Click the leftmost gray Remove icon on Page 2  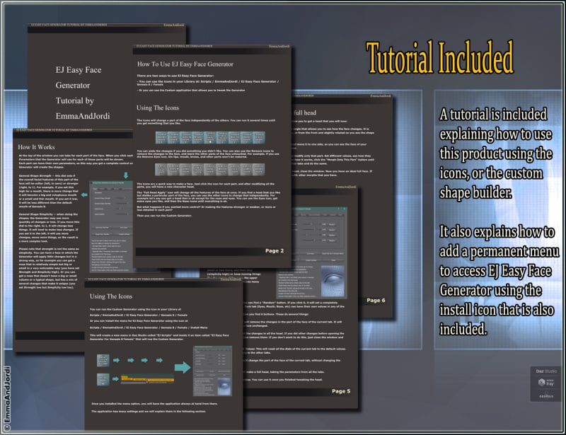coord(161,169)
